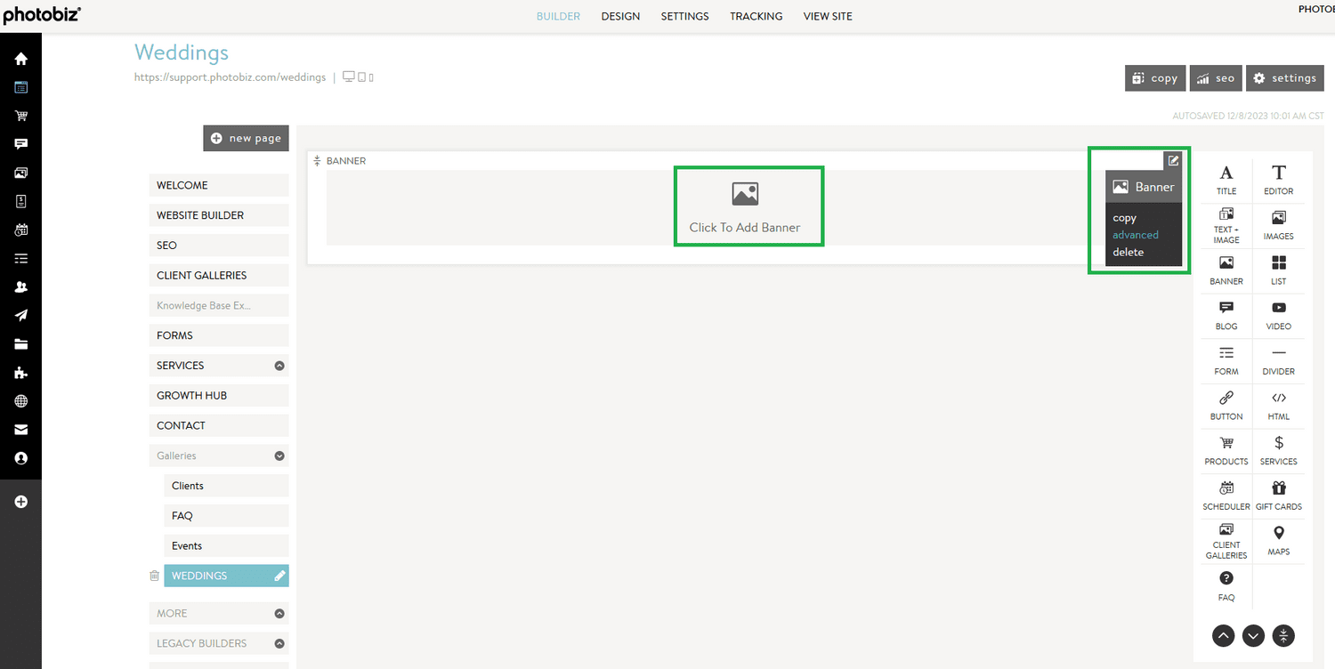1335x669 pixels.
Task: Choose delete from the Banner context menu
Action: point(1128,252)
